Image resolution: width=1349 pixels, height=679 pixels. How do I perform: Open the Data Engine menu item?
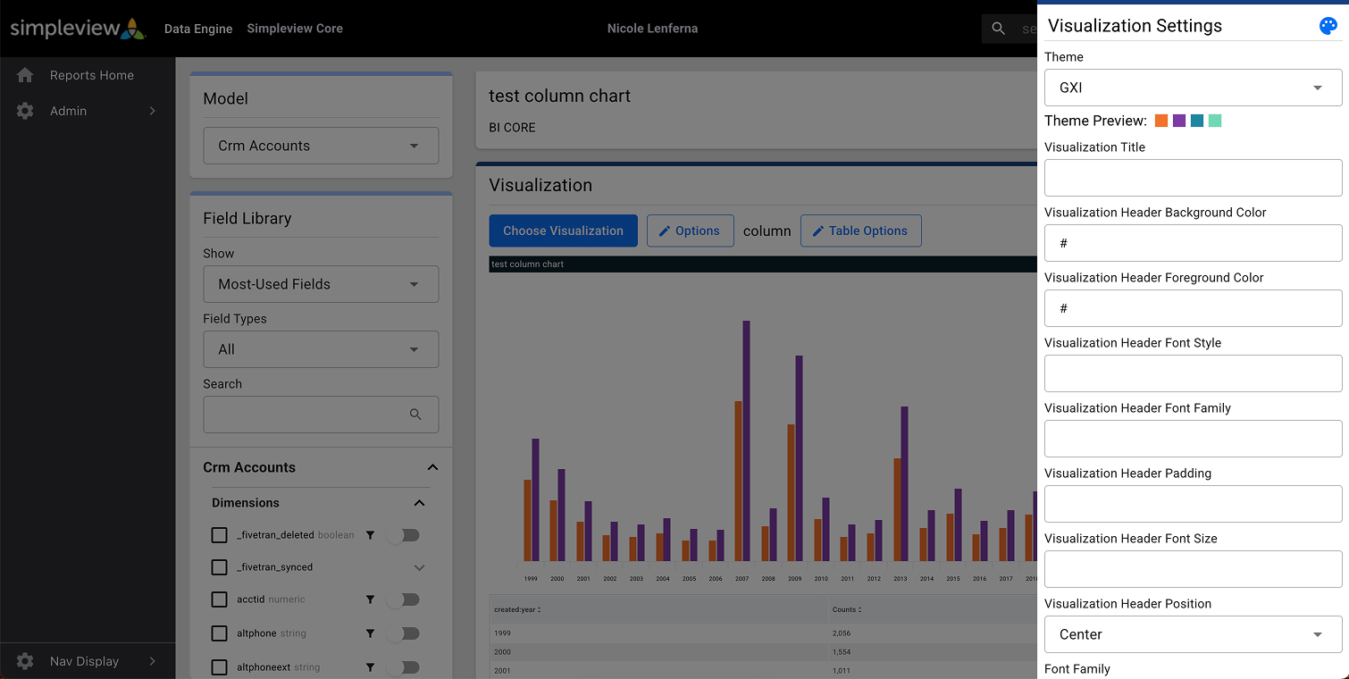click(198, 29)
